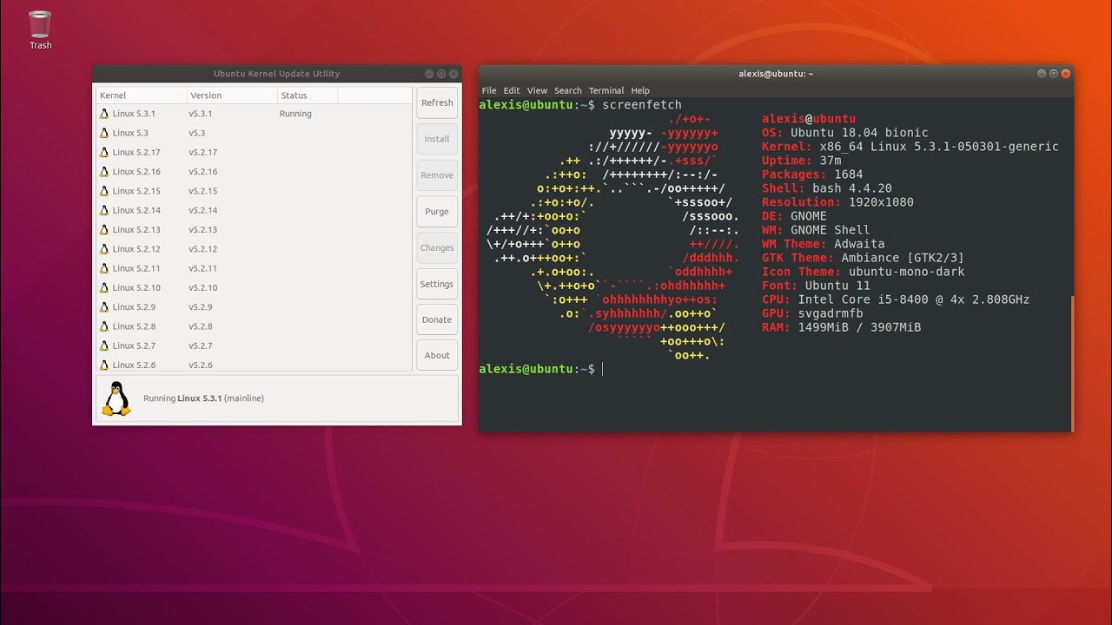
Task: Click the penguin icon beside Linux 5.3
Action: pyautogui.click(x=104, y=133)
